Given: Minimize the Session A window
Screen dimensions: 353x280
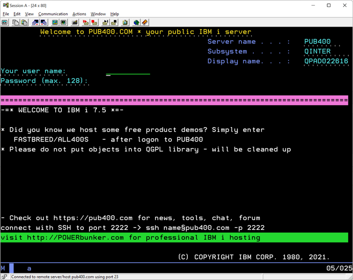Looking at the screenshot, I should (x=313, y=6).
